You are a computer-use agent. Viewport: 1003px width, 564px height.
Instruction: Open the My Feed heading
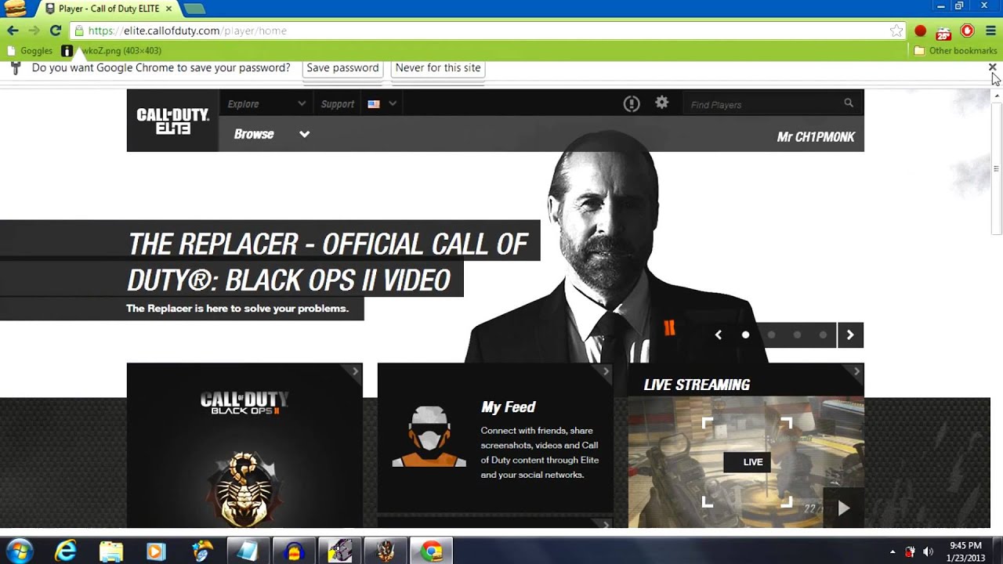pyautogui.click(x=508, y=407)
